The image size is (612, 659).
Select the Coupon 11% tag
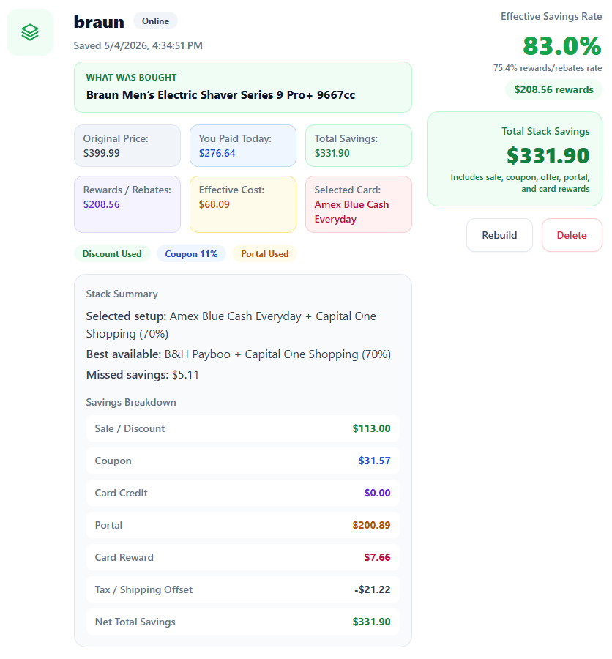click(x=191, y=254)
